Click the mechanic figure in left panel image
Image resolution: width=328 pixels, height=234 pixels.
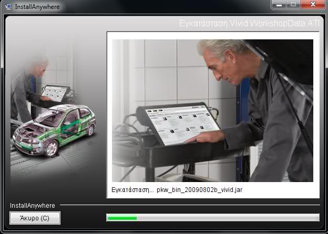[26, 89]
